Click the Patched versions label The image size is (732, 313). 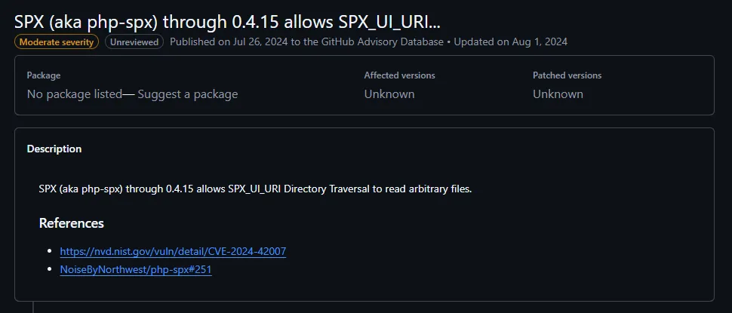tap(567, 75)
